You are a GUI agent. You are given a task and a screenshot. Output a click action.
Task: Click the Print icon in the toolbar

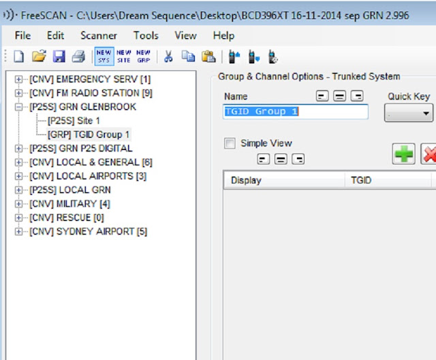pos(79,57)
